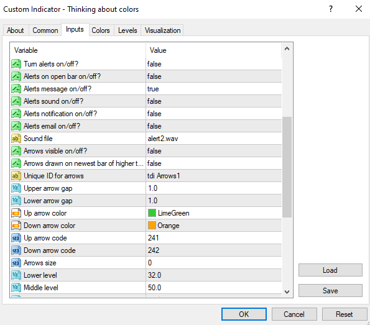Screen dimensions: 370x325
Task: Click the color-type icon beside Up arrow color
Action: 16,213
